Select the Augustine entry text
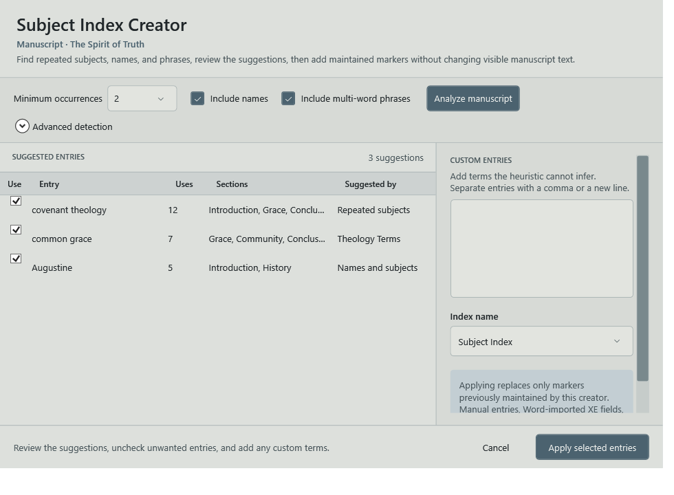Image resolution: width=674 pixels, height=495 pixels. tap(52, 267)
